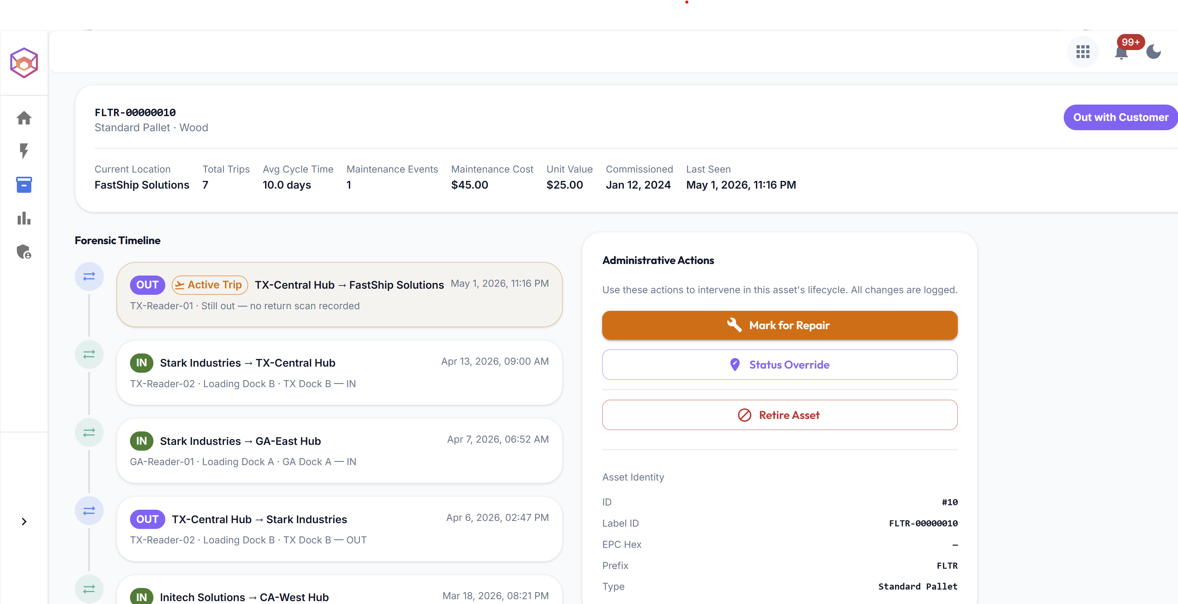Click Last Seen May 1, 2026 value
This screenshot has width=1178, height=604.
pyautogui.click(x=741, y=184)
